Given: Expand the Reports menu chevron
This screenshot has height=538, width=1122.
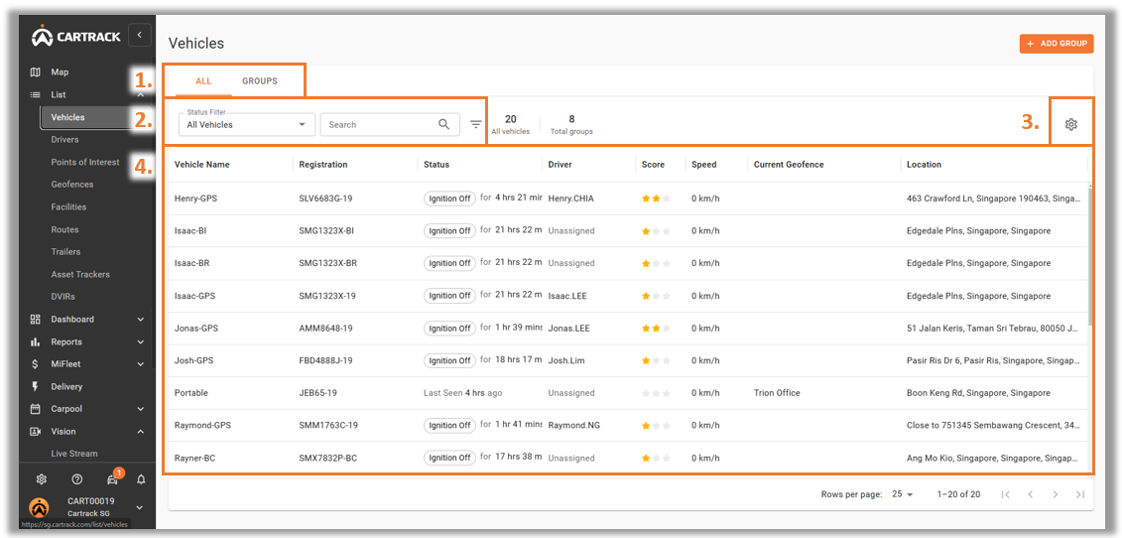Looking at the screenshot, I should pos(140,341).
